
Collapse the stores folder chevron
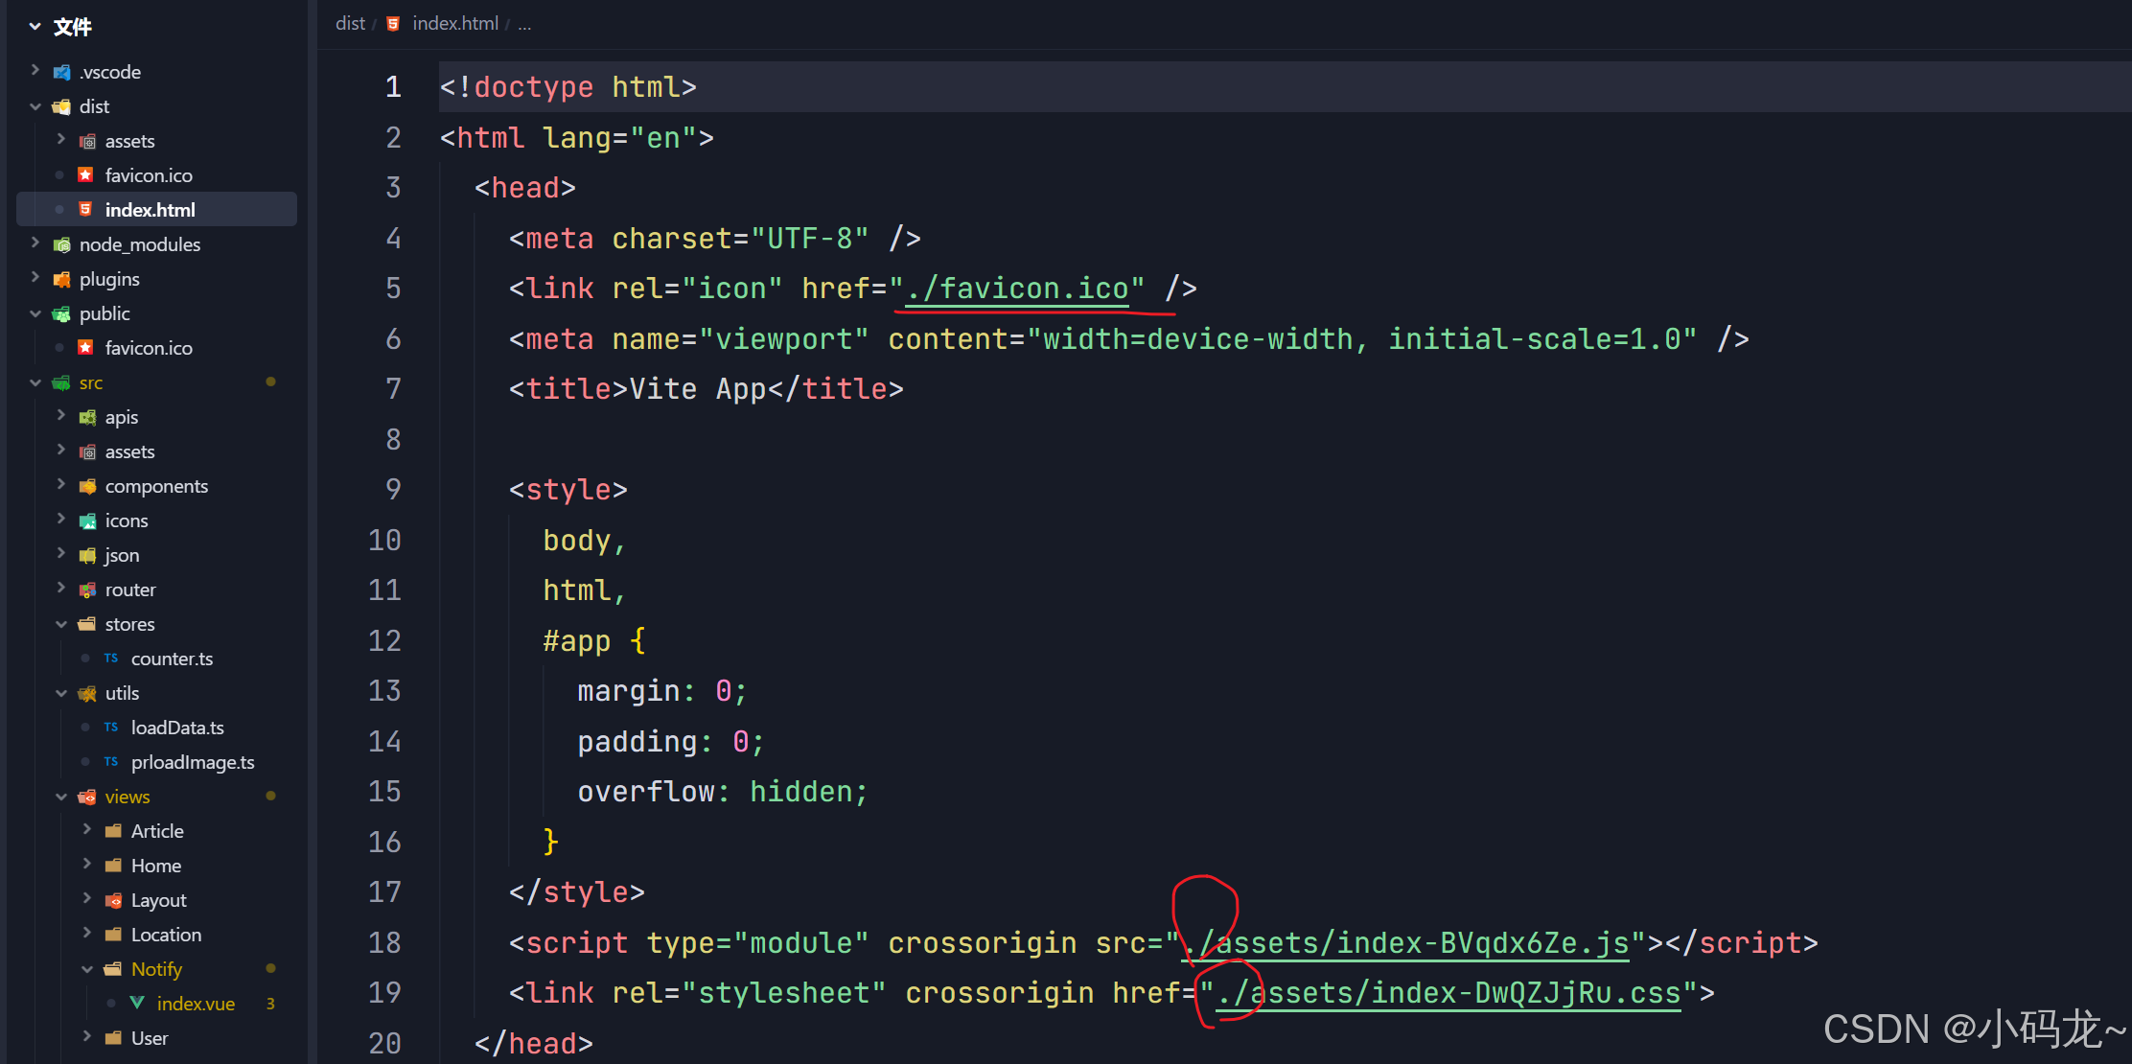tap(61, 624)
